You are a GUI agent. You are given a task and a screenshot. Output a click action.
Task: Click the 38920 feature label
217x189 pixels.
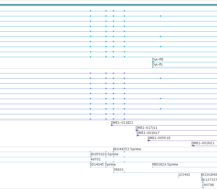click(x=118, y=170)
